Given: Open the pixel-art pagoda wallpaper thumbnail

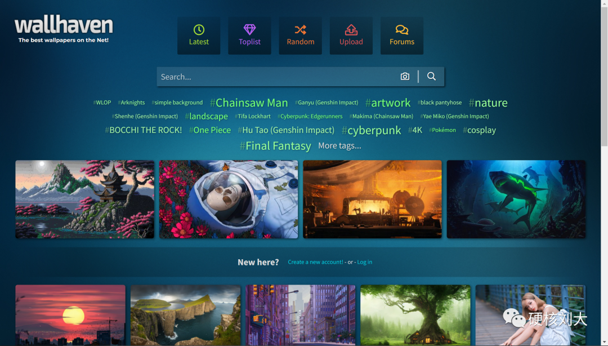Looking at the screenshot, I should [x=85, y=199].
